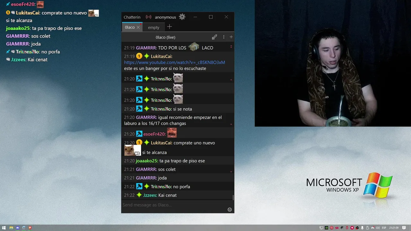411x231 pixels.
Task: Open Discord from the taskbar
Action: (x=18, y=228)
